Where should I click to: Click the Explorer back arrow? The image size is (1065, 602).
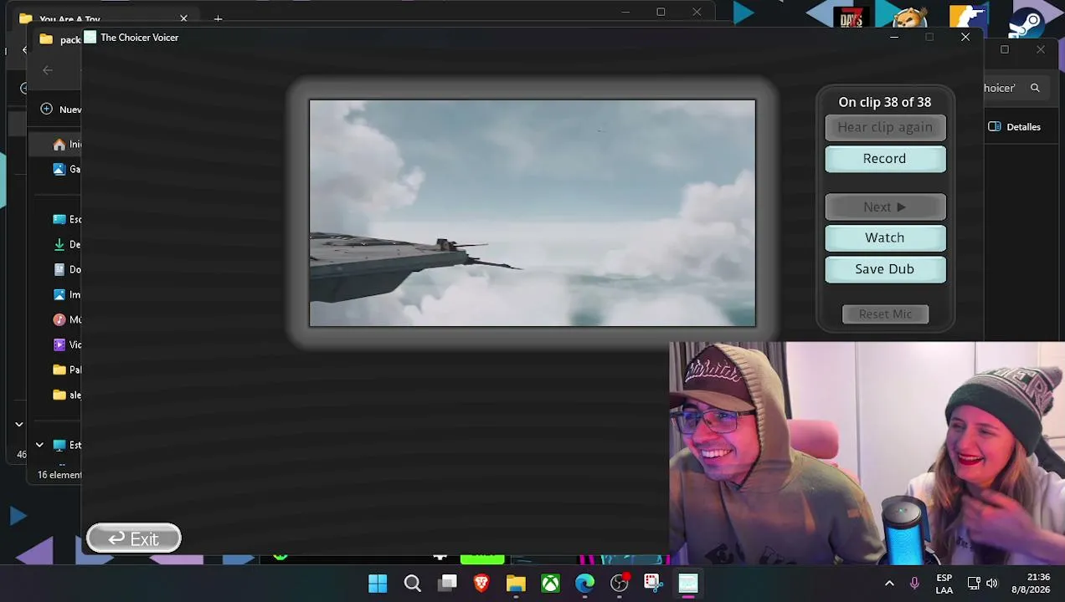(x=48, y=71)
